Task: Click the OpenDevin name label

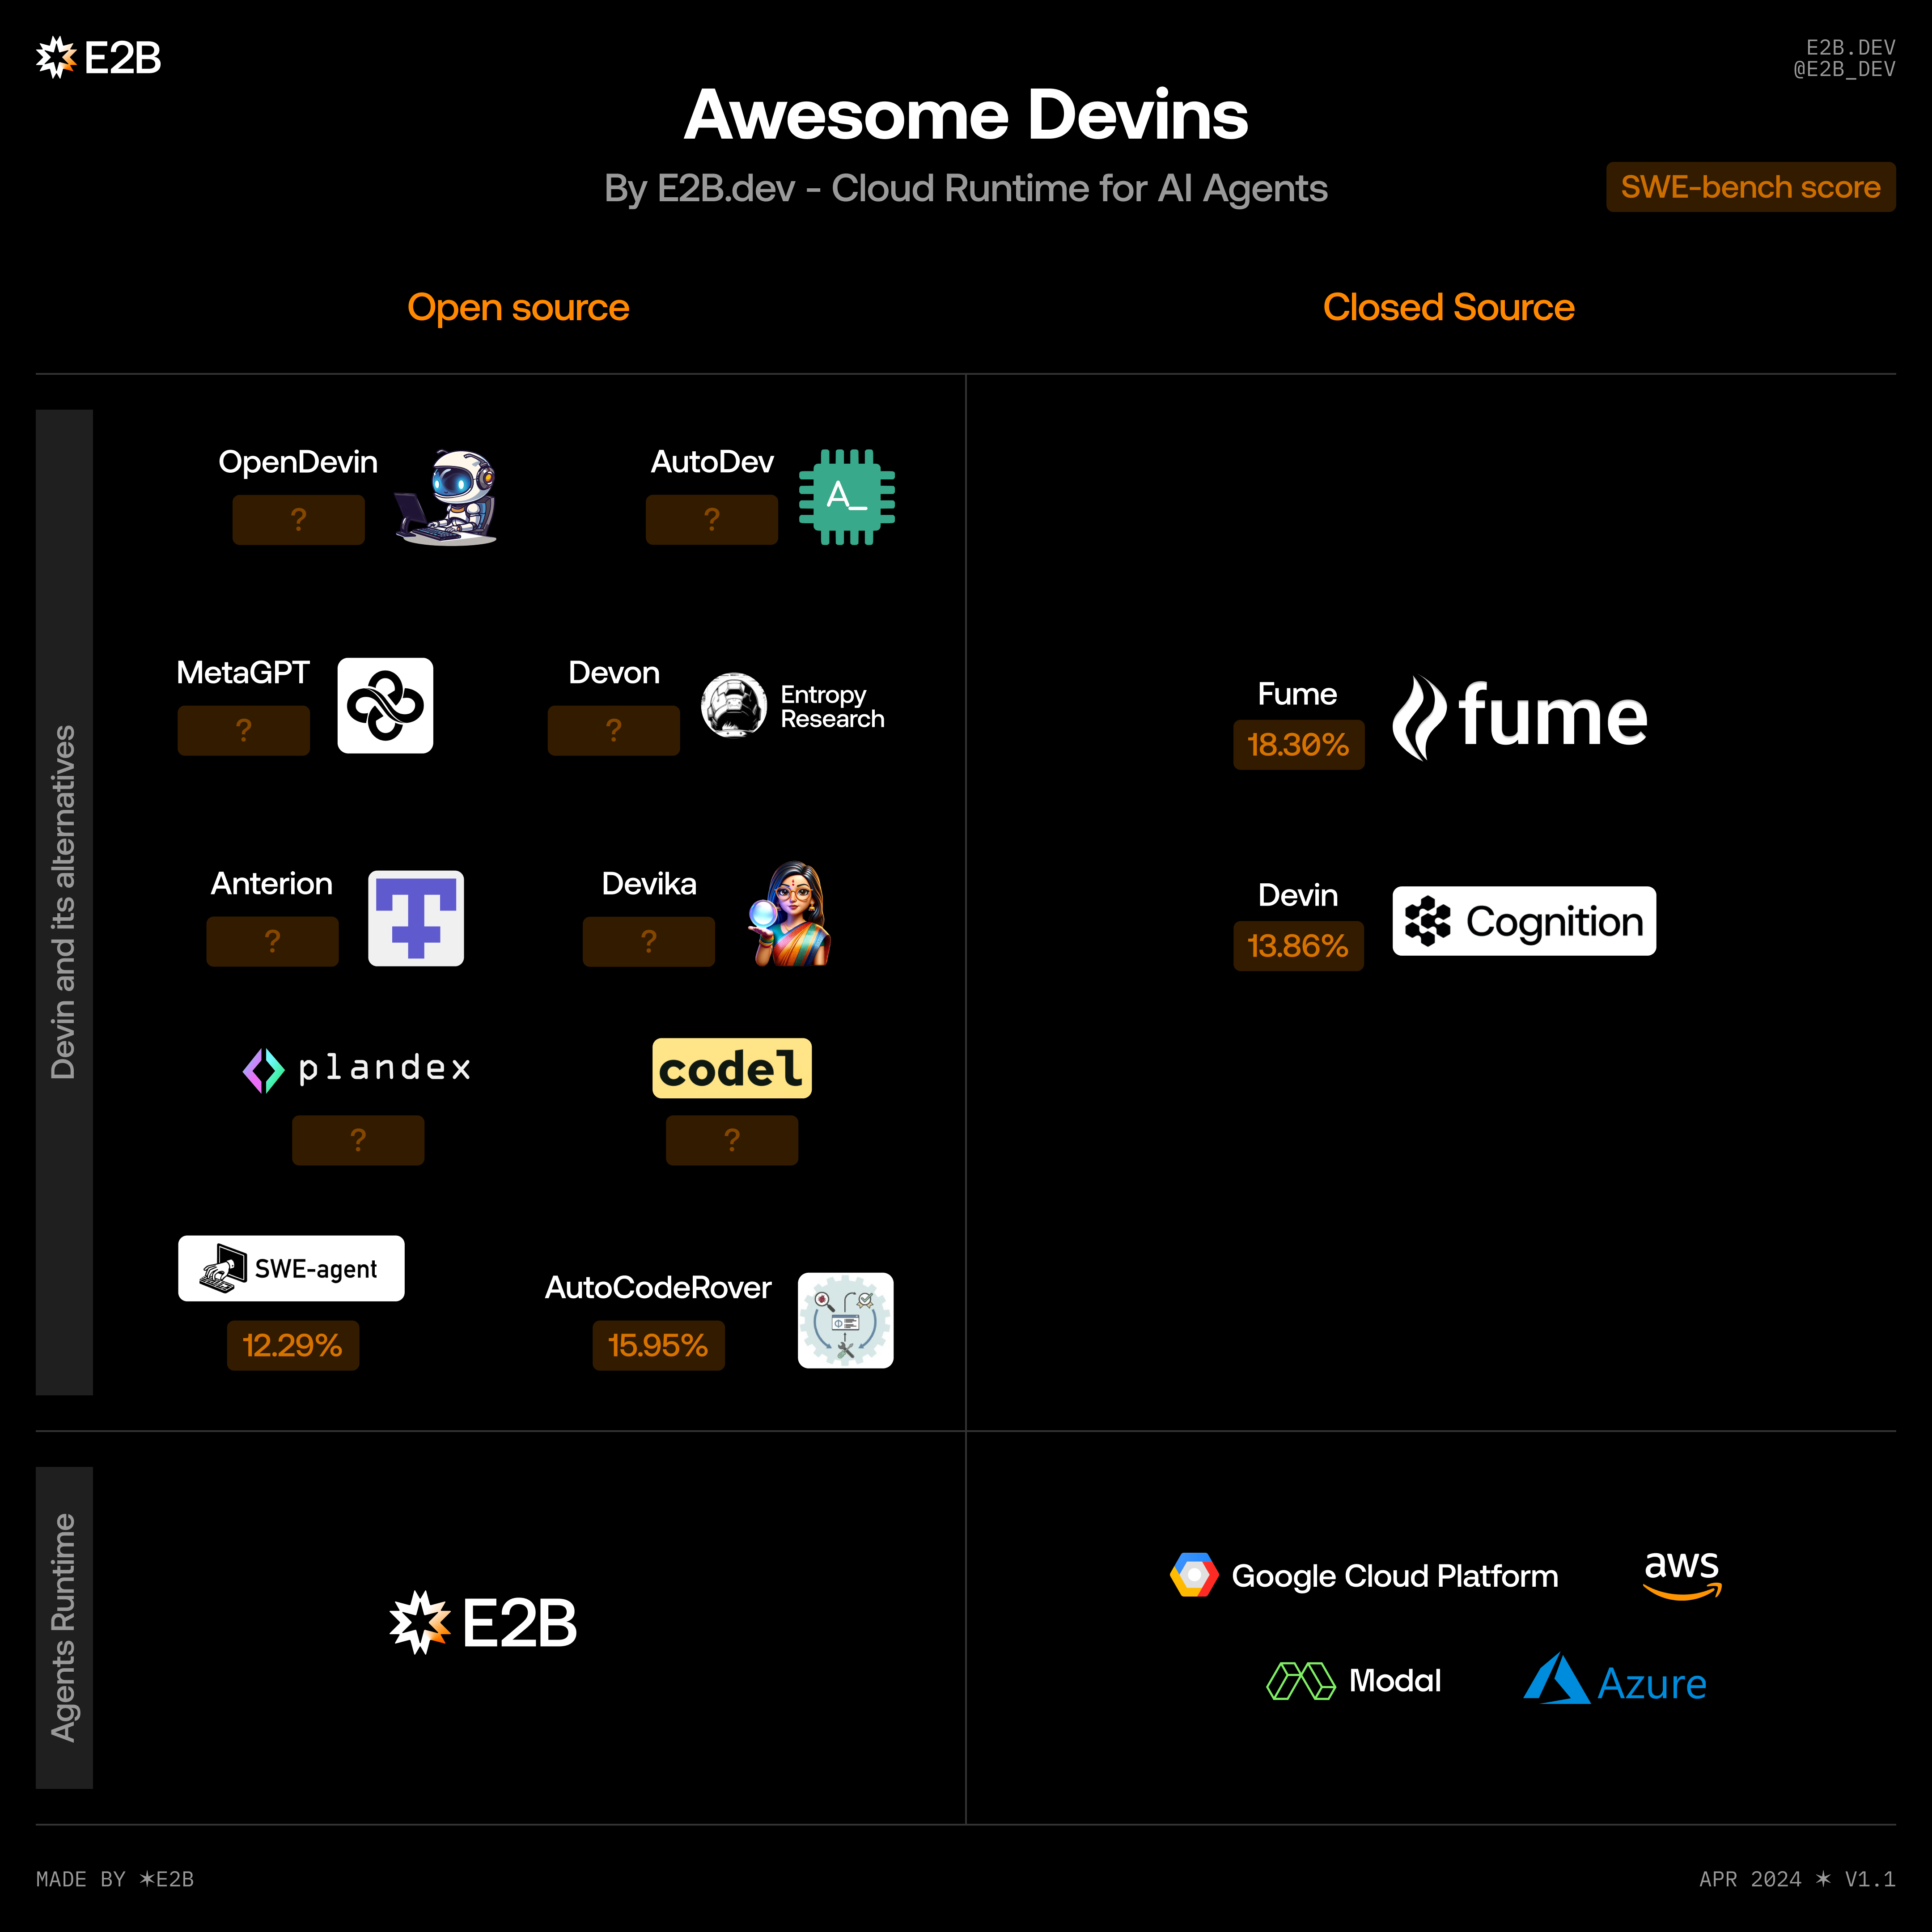Action: click(298, 462)
